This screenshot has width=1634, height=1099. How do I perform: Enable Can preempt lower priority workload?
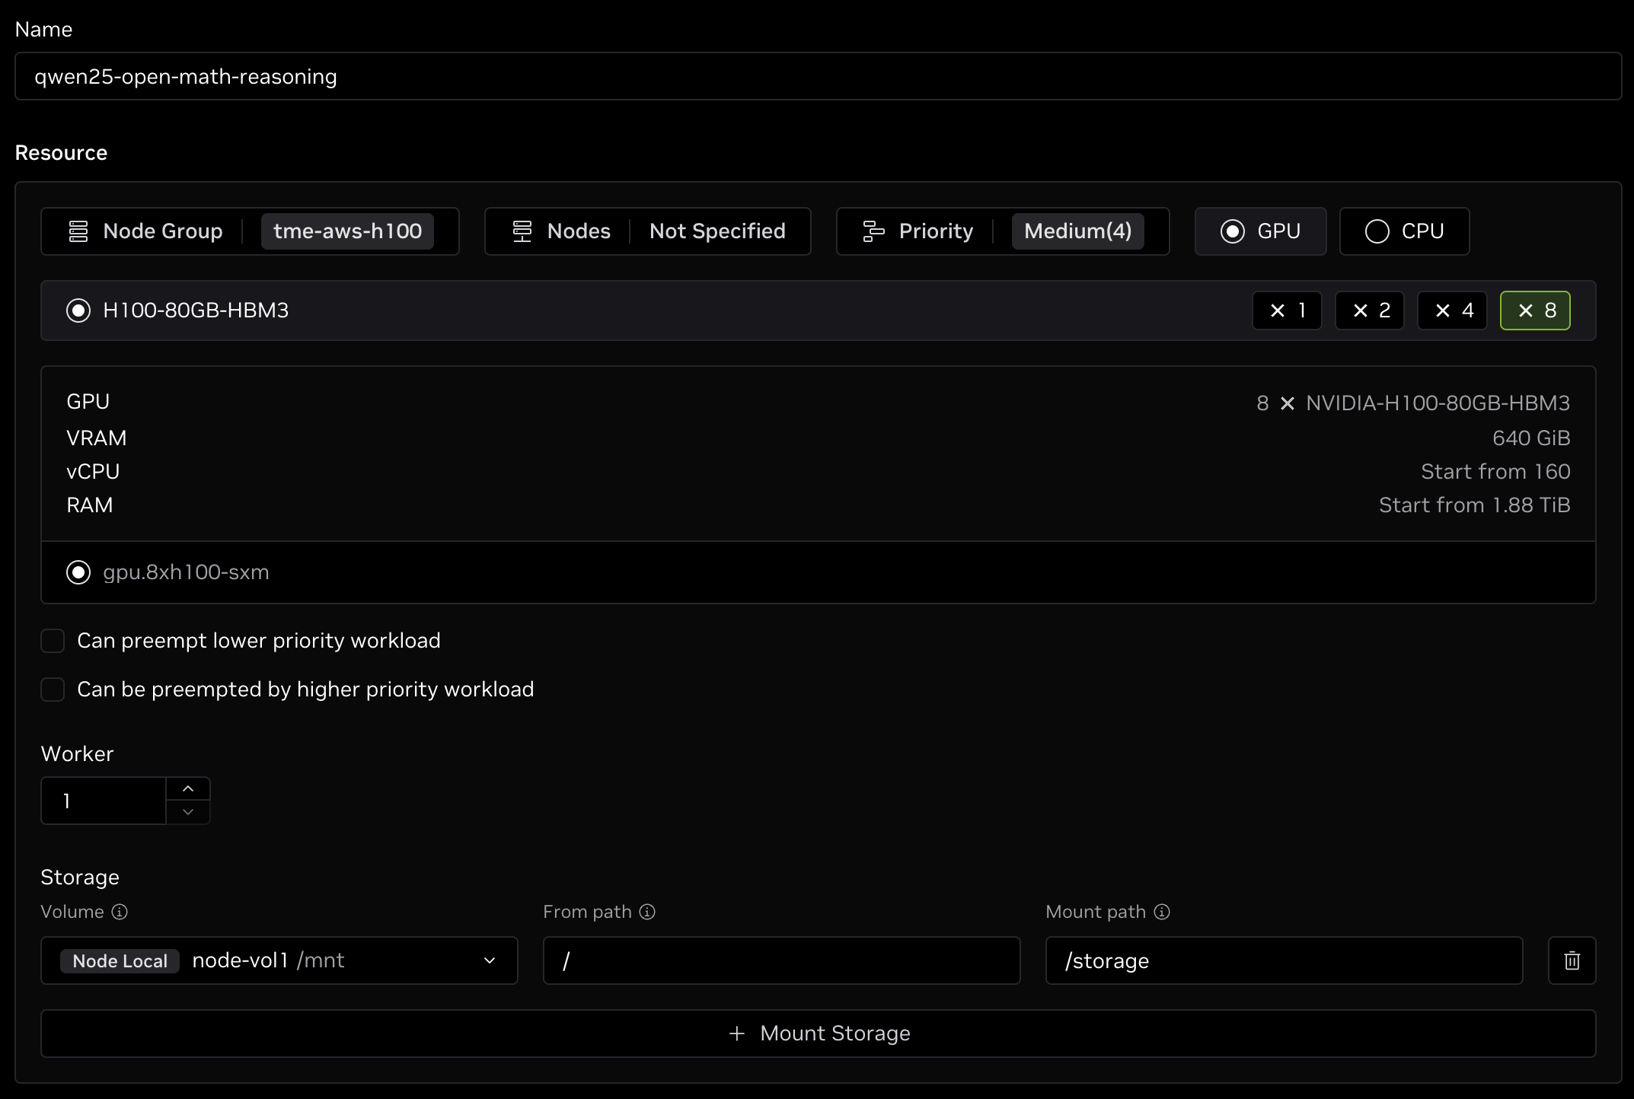pyautogui.click(x=53, y=641)
